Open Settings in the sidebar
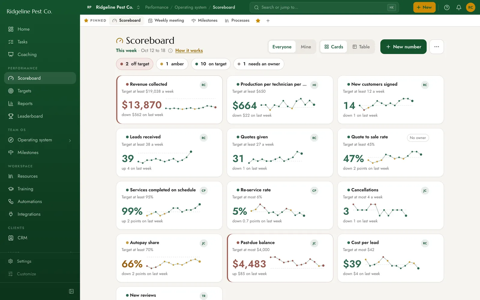This screenshot has width=480, height=300. 40,261
